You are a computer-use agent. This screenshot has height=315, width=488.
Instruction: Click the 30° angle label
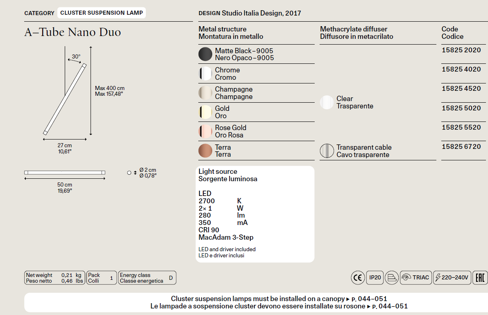76,56
